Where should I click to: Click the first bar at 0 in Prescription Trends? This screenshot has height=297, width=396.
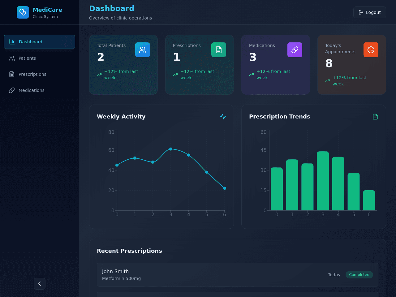[277, 189]
